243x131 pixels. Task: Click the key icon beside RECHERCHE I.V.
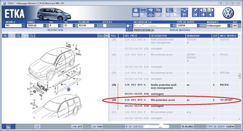tap(129, 26)
